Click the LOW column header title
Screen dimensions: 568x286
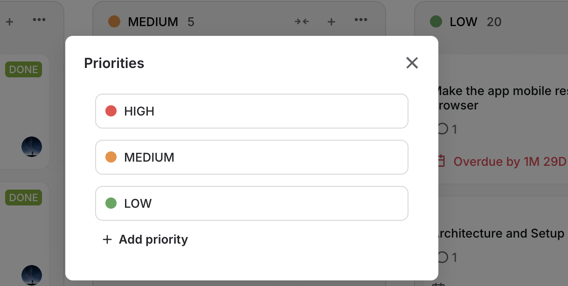point(463,22)
